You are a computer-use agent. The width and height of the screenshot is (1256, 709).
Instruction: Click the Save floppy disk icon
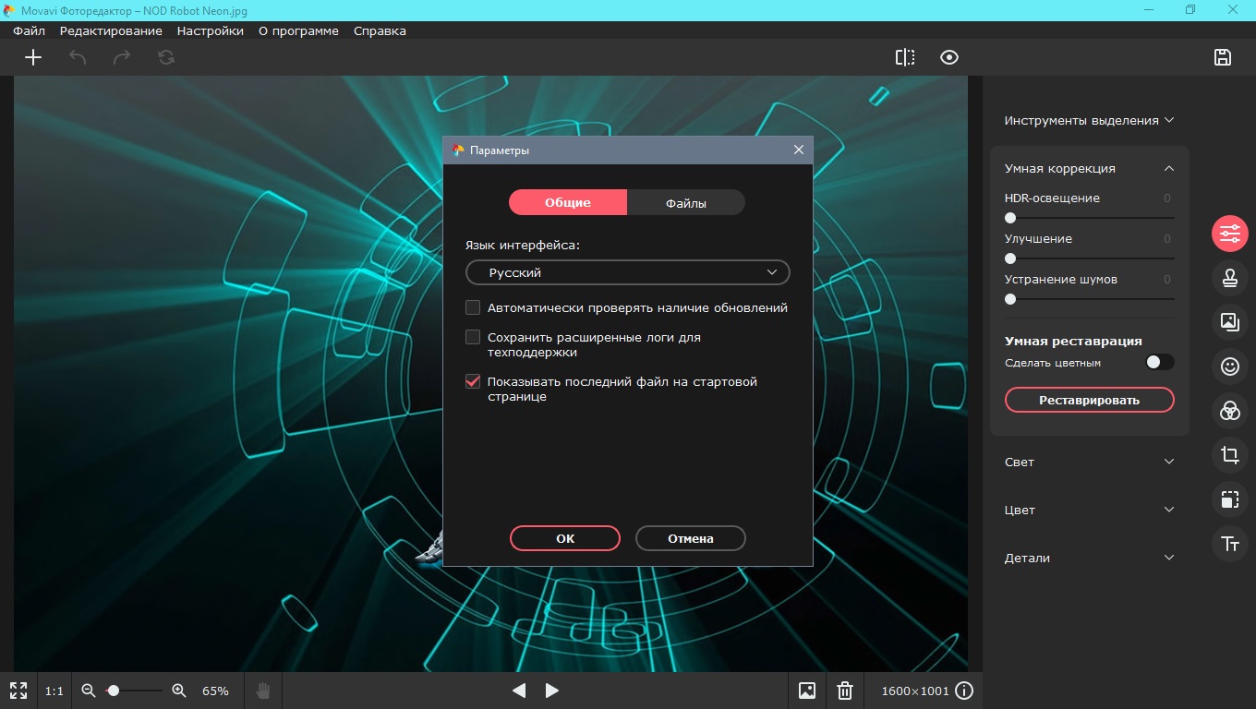[x=1223, y=57]
